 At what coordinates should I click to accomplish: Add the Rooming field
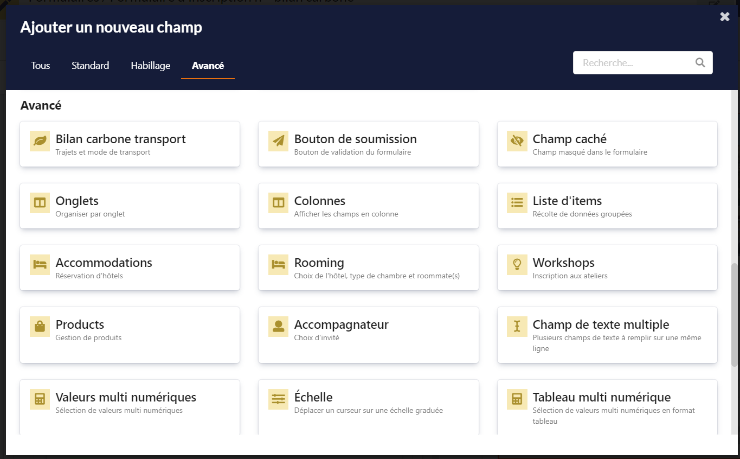tap(368, 267)
